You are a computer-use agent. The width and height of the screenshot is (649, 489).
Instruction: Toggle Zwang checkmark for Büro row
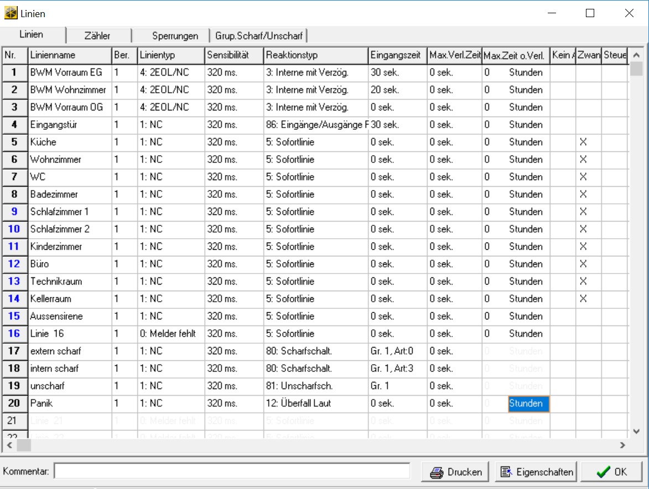583,264
